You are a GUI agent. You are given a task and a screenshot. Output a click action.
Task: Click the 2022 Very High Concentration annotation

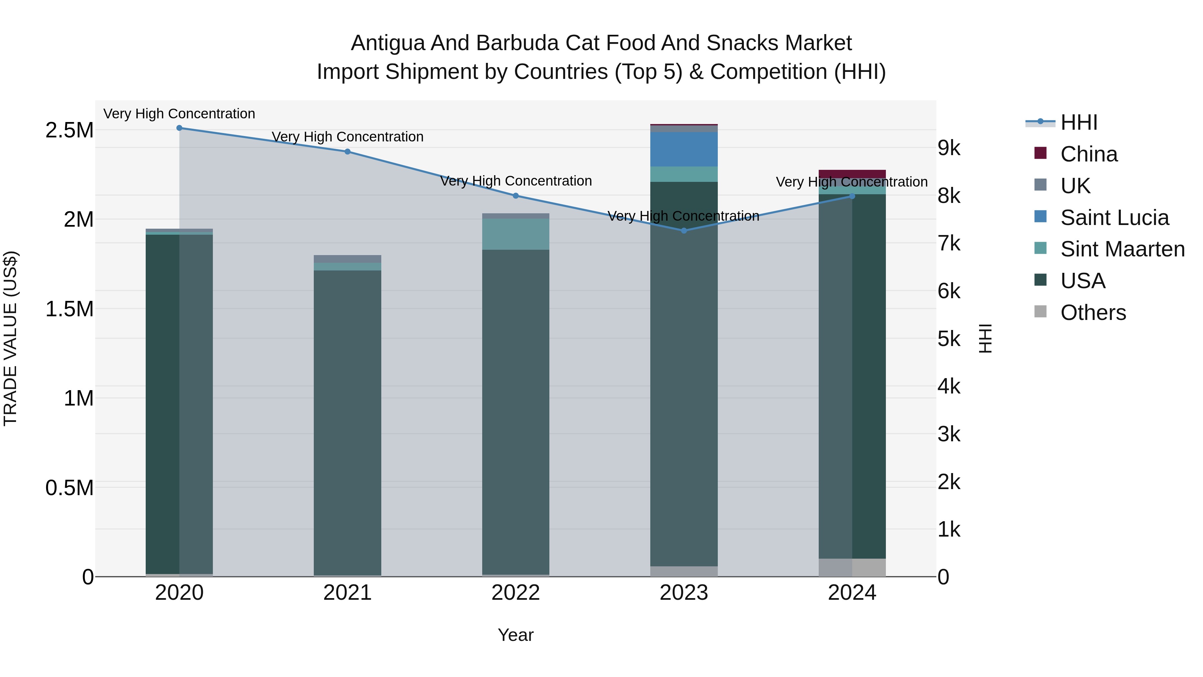coord(516,181)
